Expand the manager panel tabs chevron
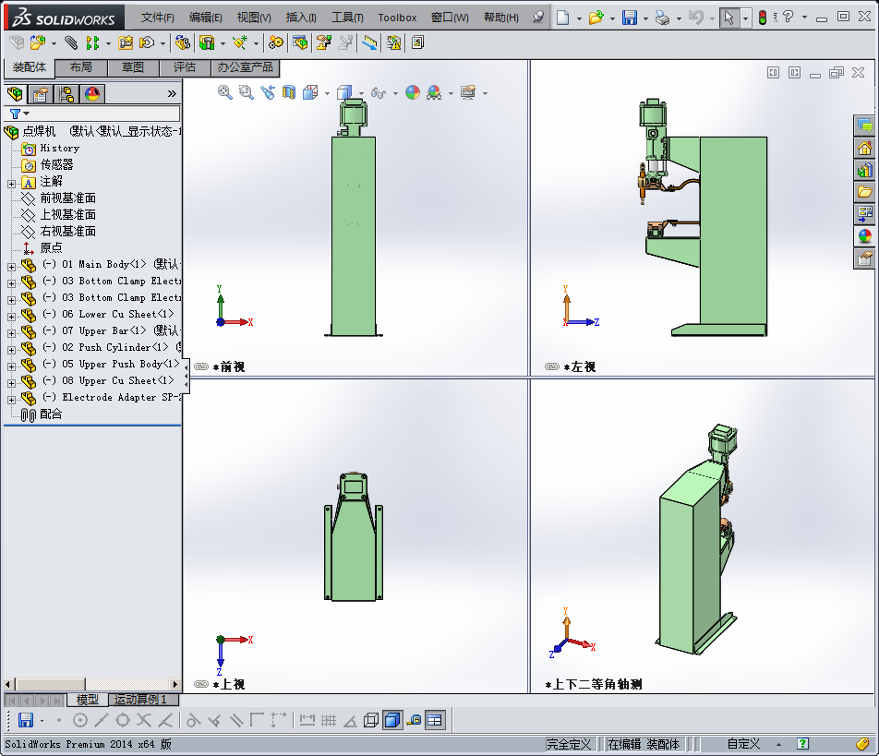This screenshot has height=756, width=879. click(172, 93)
